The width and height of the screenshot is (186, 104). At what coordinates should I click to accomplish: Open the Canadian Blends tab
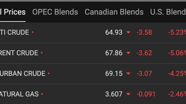(x=114, y=12)
